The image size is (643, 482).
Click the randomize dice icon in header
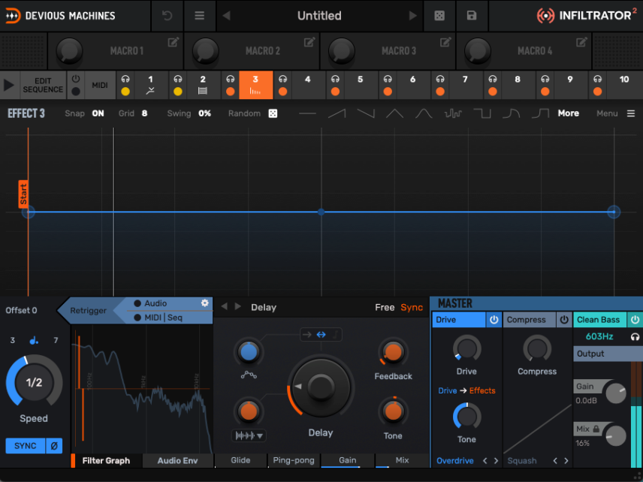[x=439, y=16]
